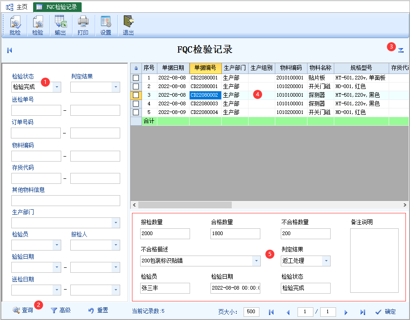This screenshot has width=410, height=320.
Task: Click the 备注说明 text area
Action: click(x=375, y=261)
